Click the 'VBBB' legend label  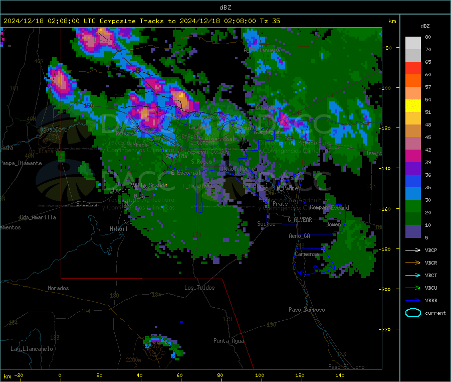[x=431, y=301]
